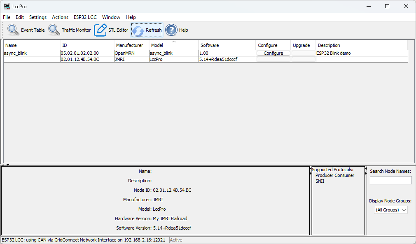416x244 pixels.
Task: Open the ESP32 LCC menu
Action: click(85, 17)
